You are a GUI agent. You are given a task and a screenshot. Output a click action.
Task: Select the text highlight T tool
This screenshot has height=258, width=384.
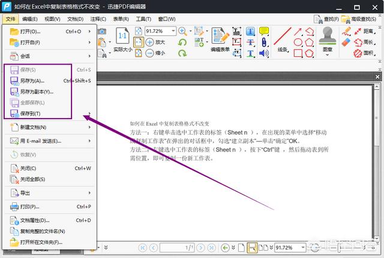tap(250, 31)
